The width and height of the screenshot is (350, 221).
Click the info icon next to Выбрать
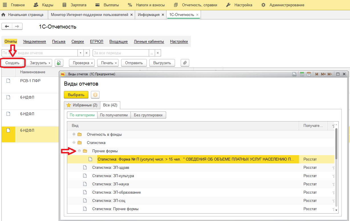95,95
